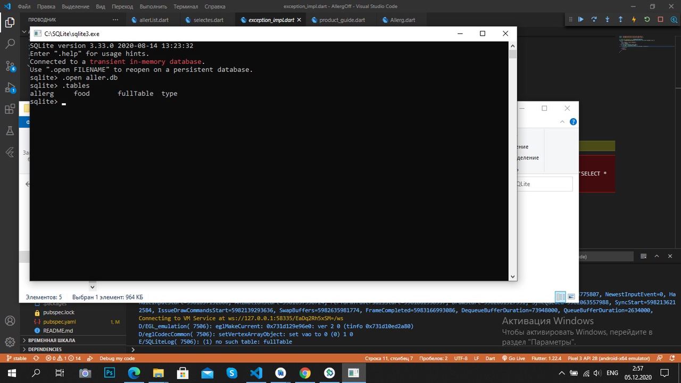
Task: Open the Photoshop taskbar icon
Action: [110, 373]
